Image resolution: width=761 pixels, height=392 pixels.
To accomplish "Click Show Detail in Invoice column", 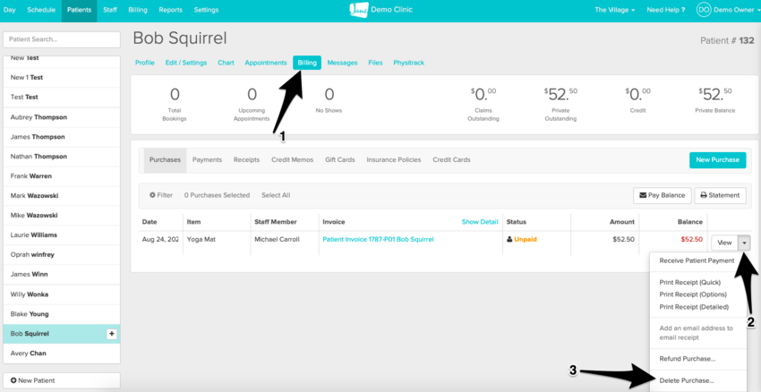I will pyautogui.click(x=479, y=221).
